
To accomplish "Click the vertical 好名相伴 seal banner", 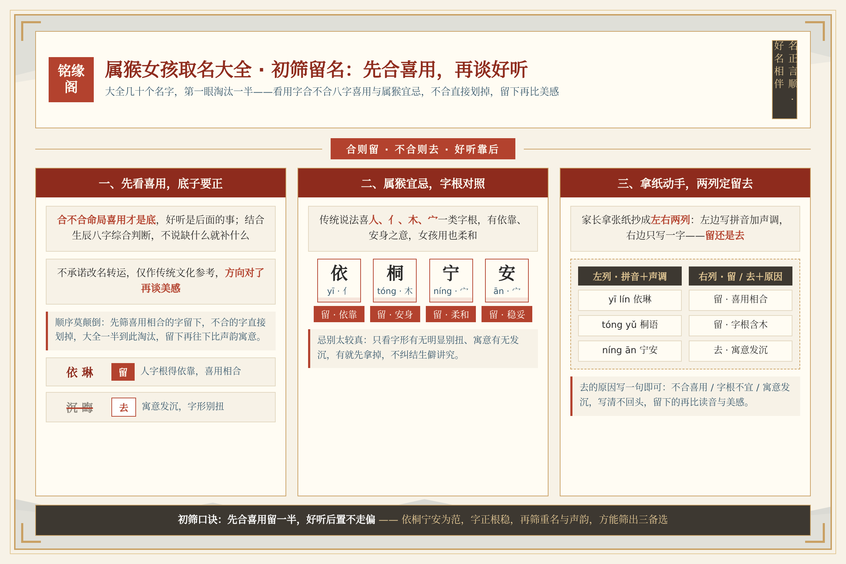I will [x=785, y=80].
